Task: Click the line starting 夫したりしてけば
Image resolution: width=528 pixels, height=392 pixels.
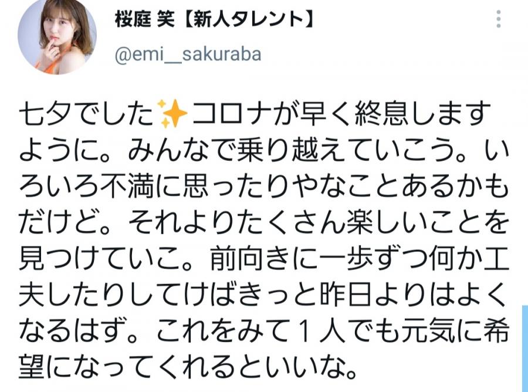Action: pyautogui.click(x=263, y=296)
